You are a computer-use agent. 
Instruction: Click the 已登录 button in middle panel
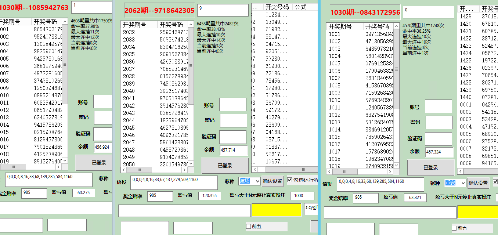(225, 166)
